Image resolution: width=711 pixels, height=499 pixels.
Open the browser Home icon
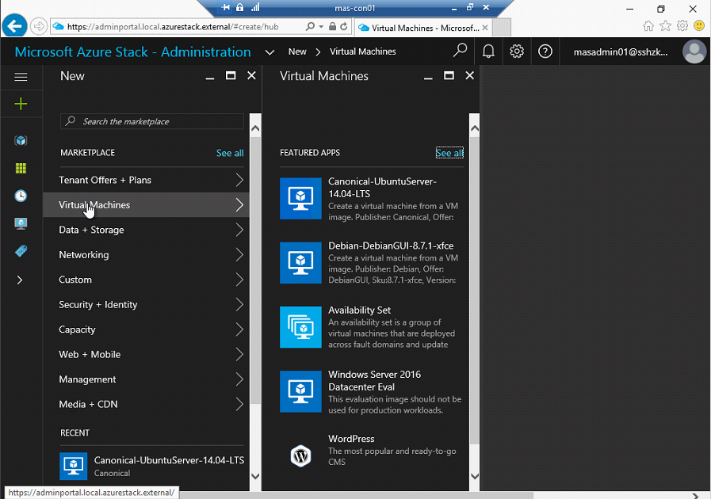click(648, 26)
